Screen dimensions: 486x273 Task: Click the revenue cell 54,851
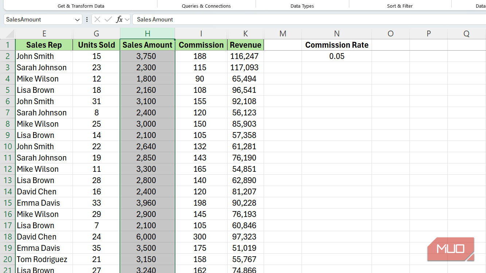coord(245,169)
